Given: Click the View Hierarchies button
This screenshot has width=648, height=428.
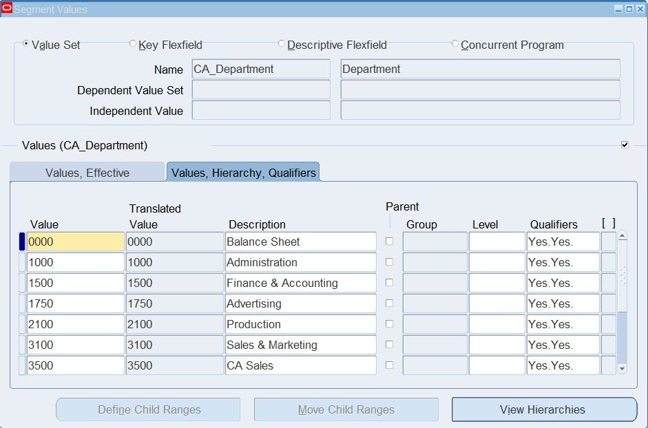Looking at the screenshot, I should [x=544, y=409].
